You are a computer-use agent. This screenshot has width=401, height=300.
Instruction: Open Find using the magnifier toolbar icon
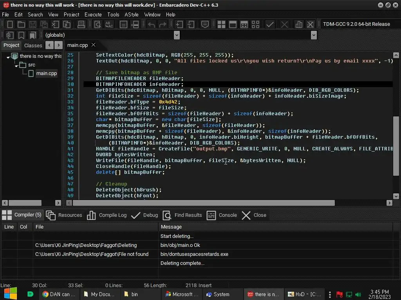point(98,24)
